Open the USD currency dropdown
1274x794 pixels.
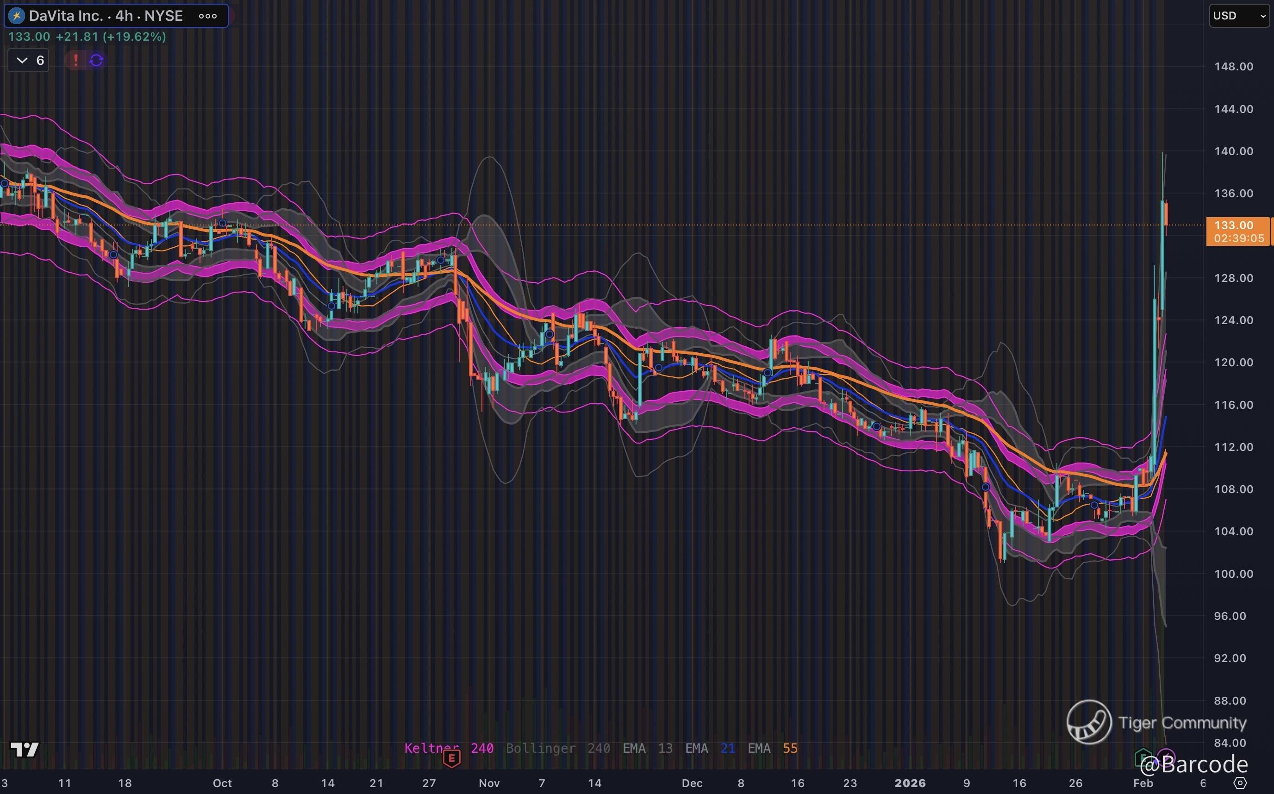click(1239, 16)
